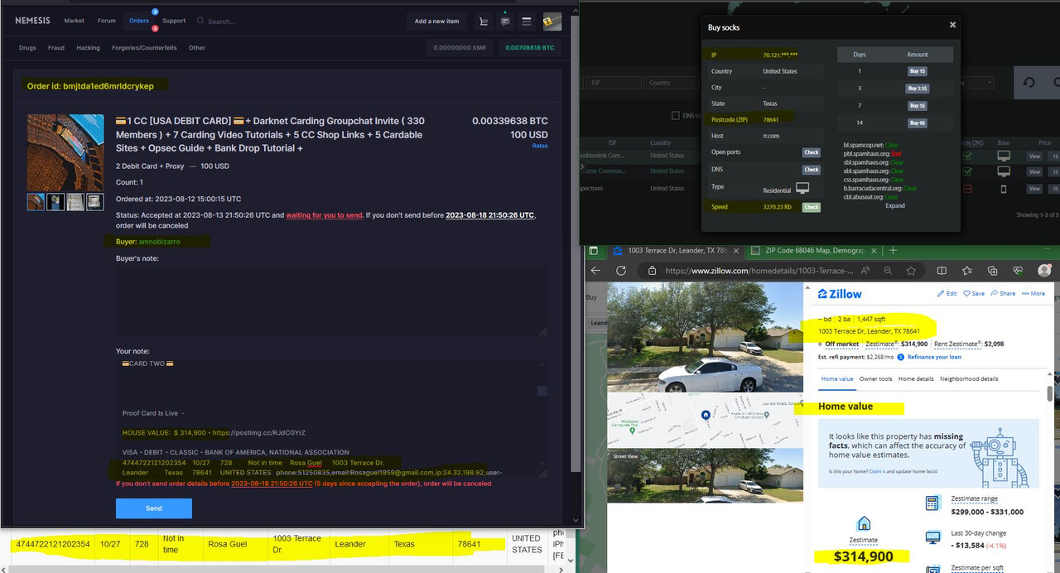The image size is (1060, 573).
Task: Click the Save heart link on Zillow
Action: tap(974, 293)
